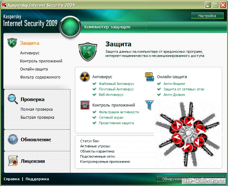Click checkmark next to Проактивная защита
228x186 pixels.
tap(94, 123)
